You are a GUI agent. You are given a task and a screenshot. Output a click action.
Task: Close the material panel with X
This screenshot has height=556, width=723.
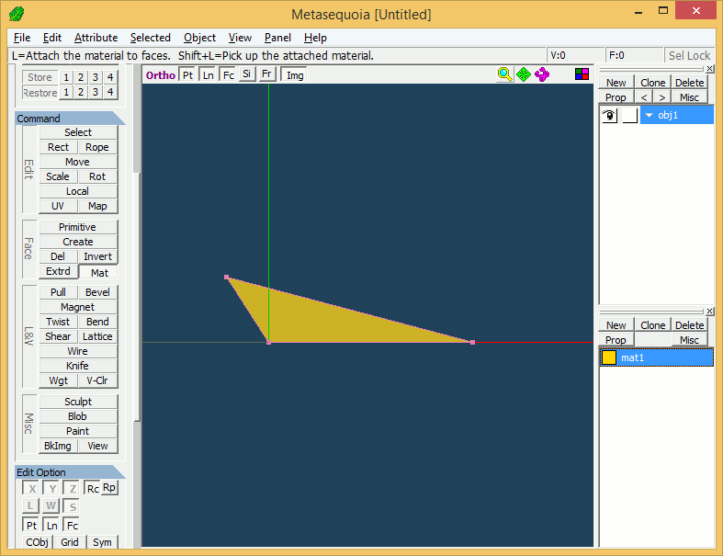point(709,311)
